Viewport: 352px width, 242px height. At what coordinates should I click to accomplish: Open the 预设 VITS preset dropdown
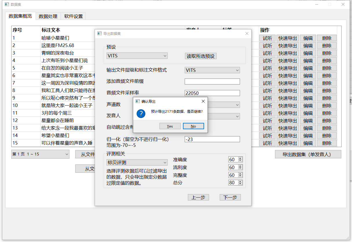click(x=137, y=56)
